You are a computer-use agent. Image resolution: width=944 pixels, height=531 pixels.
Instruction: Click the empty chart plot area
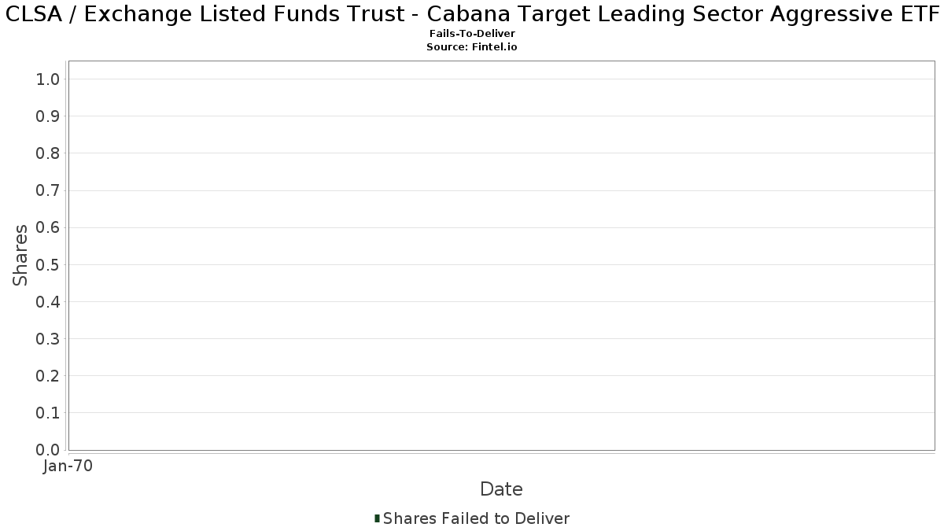coord(501,256)
